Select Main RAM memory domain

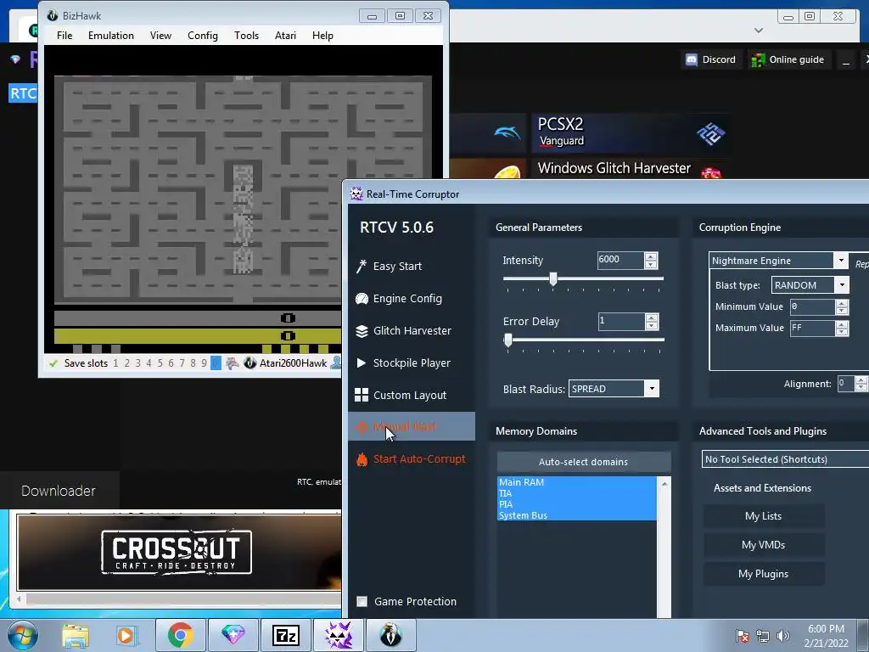[x=576, y=482]
